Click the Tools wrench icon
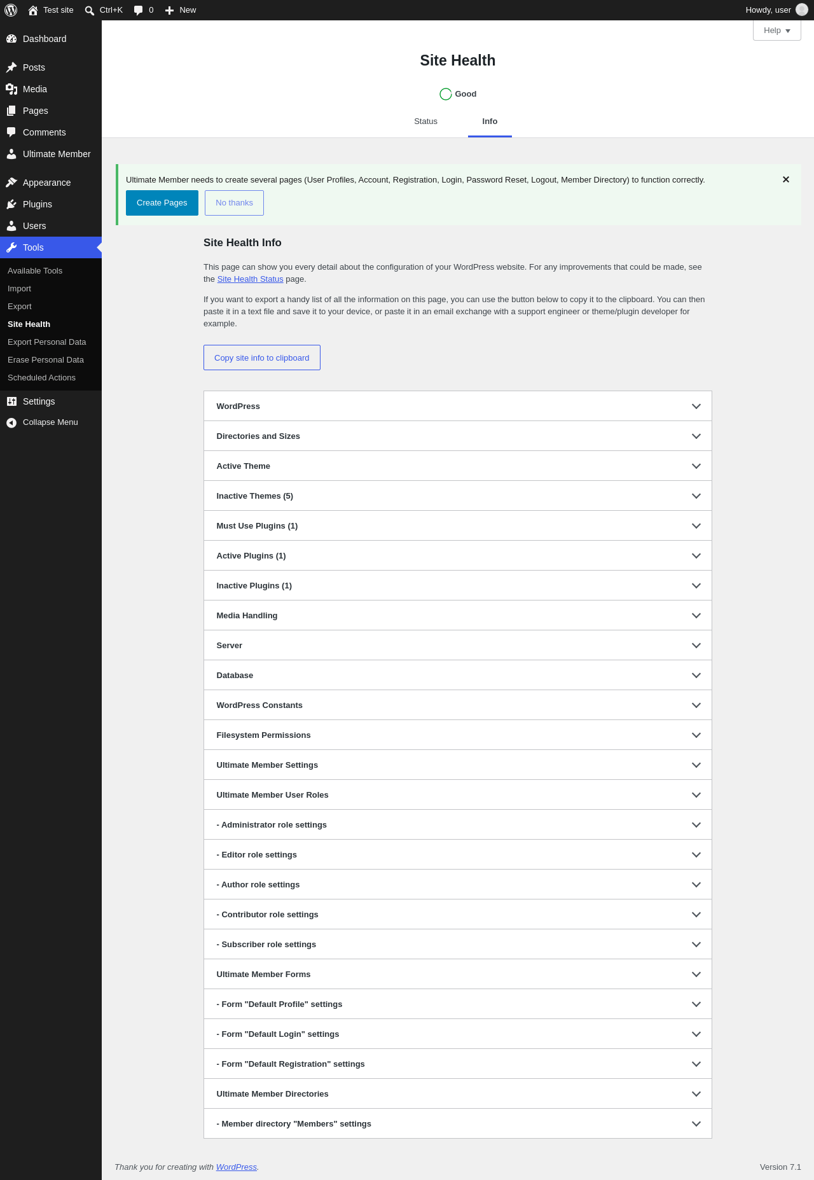Screen dimensions: 814x1180 (11, 247)
